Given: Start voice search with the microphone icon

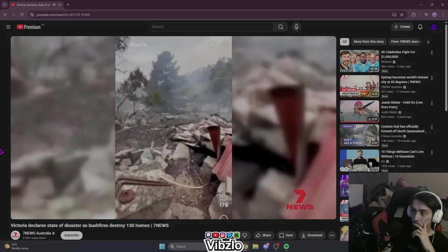Looking at the screenshot, I should click(x=296, y=27).
